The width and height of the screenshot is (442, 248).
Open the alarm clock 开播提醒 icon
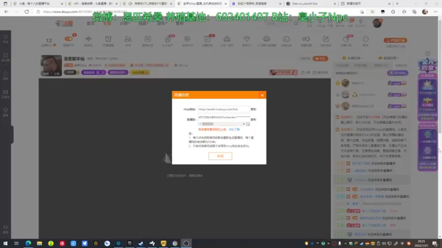click(x=108, y=40)
